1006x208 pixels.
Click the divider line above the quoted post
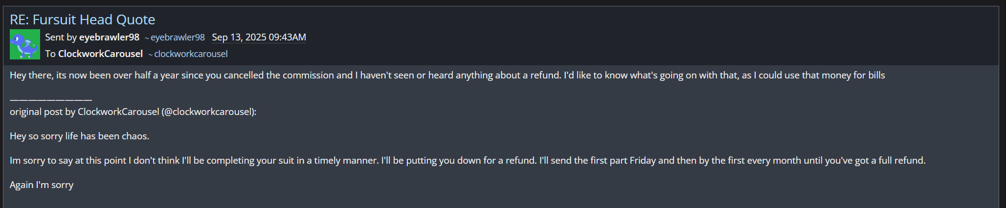click(51, 99)
